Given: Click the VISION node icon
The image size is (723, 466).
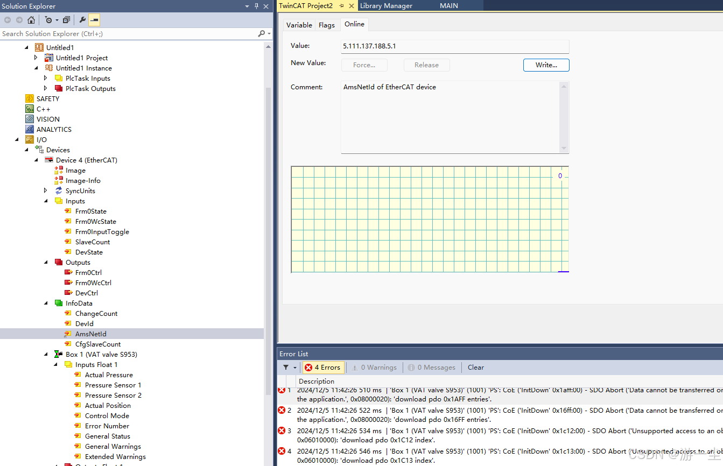Looking at the screenshot, I should [30, 119].
